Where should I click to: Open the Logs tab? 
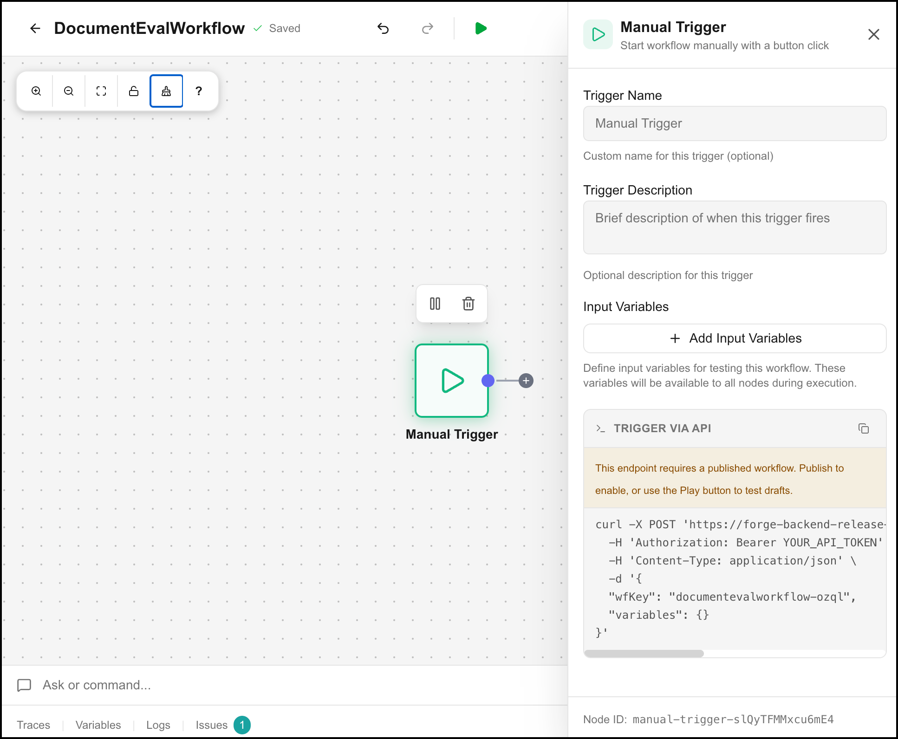coord(158,725)
